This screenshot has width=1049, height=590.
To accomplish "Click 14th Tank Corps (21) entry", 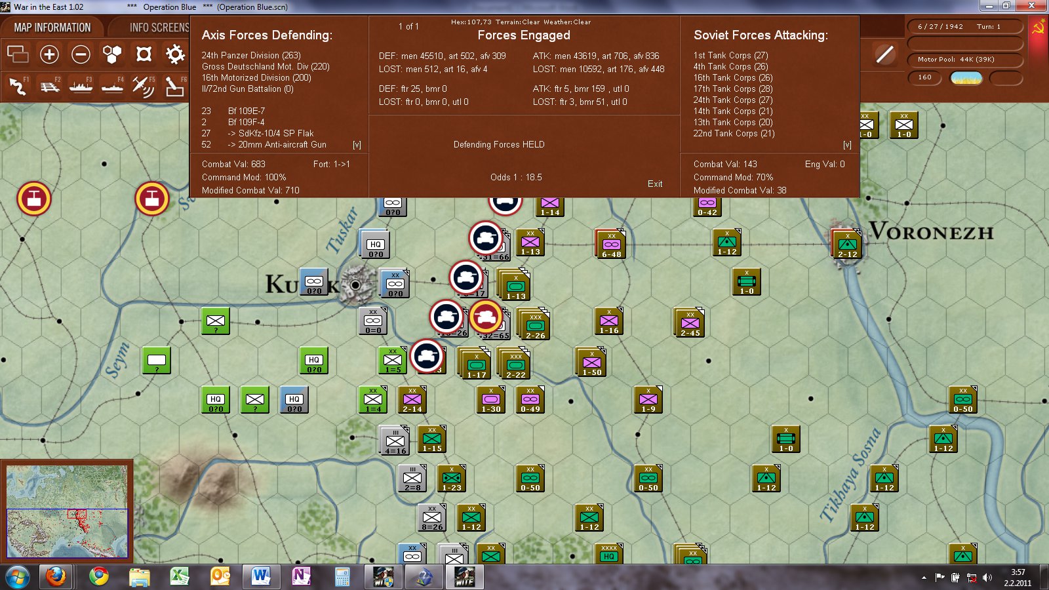I will click(733, 111).
